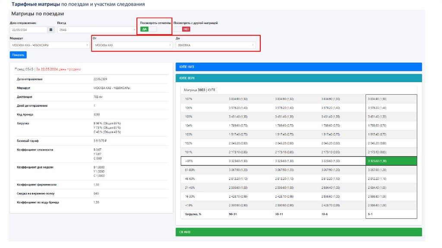Image resolution: width=442 pixels, height=248 pixels.
Task: Click the departure date input field
Action: tap(28, 29)
